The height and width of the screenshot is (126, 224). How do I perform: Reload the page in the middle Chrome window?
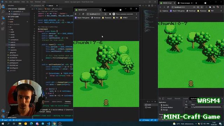(83, 14)
